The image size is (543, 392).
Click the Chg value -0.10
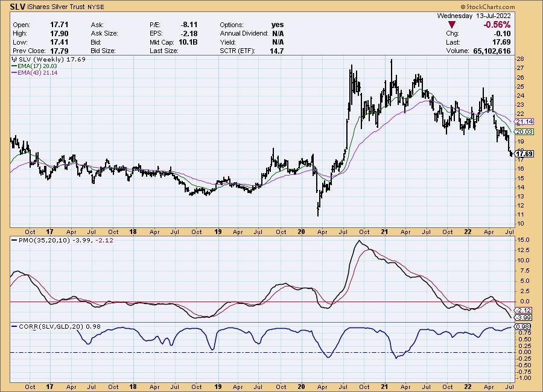click(x=502, y=33)
